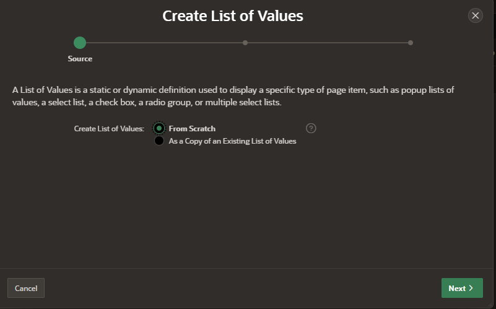The image size is (496, 309).
Task: Select the From Scratch radio option
Action: tap(159, 128)
